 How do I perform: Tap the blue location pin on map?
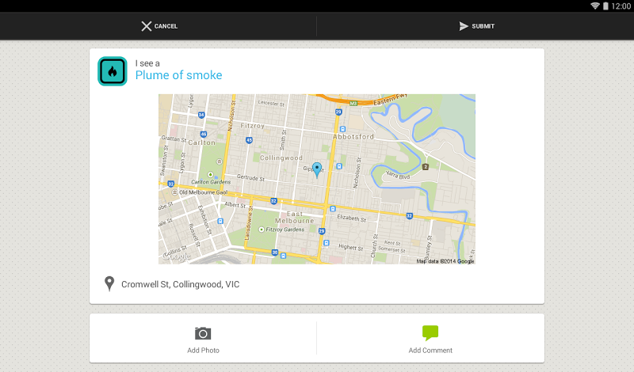[317, 170]
